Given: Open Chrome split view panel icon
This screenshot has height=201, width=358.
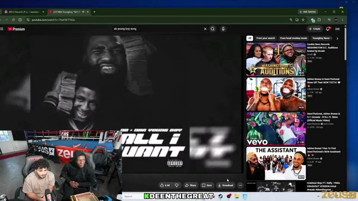Looking at the screenshot, I should [20, 20].
